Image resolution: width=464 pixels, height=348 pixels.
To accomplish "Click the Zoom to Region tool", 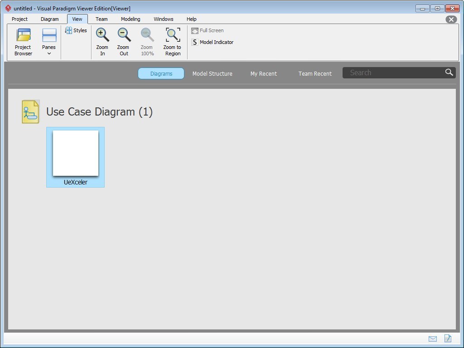I will point(173,41).
